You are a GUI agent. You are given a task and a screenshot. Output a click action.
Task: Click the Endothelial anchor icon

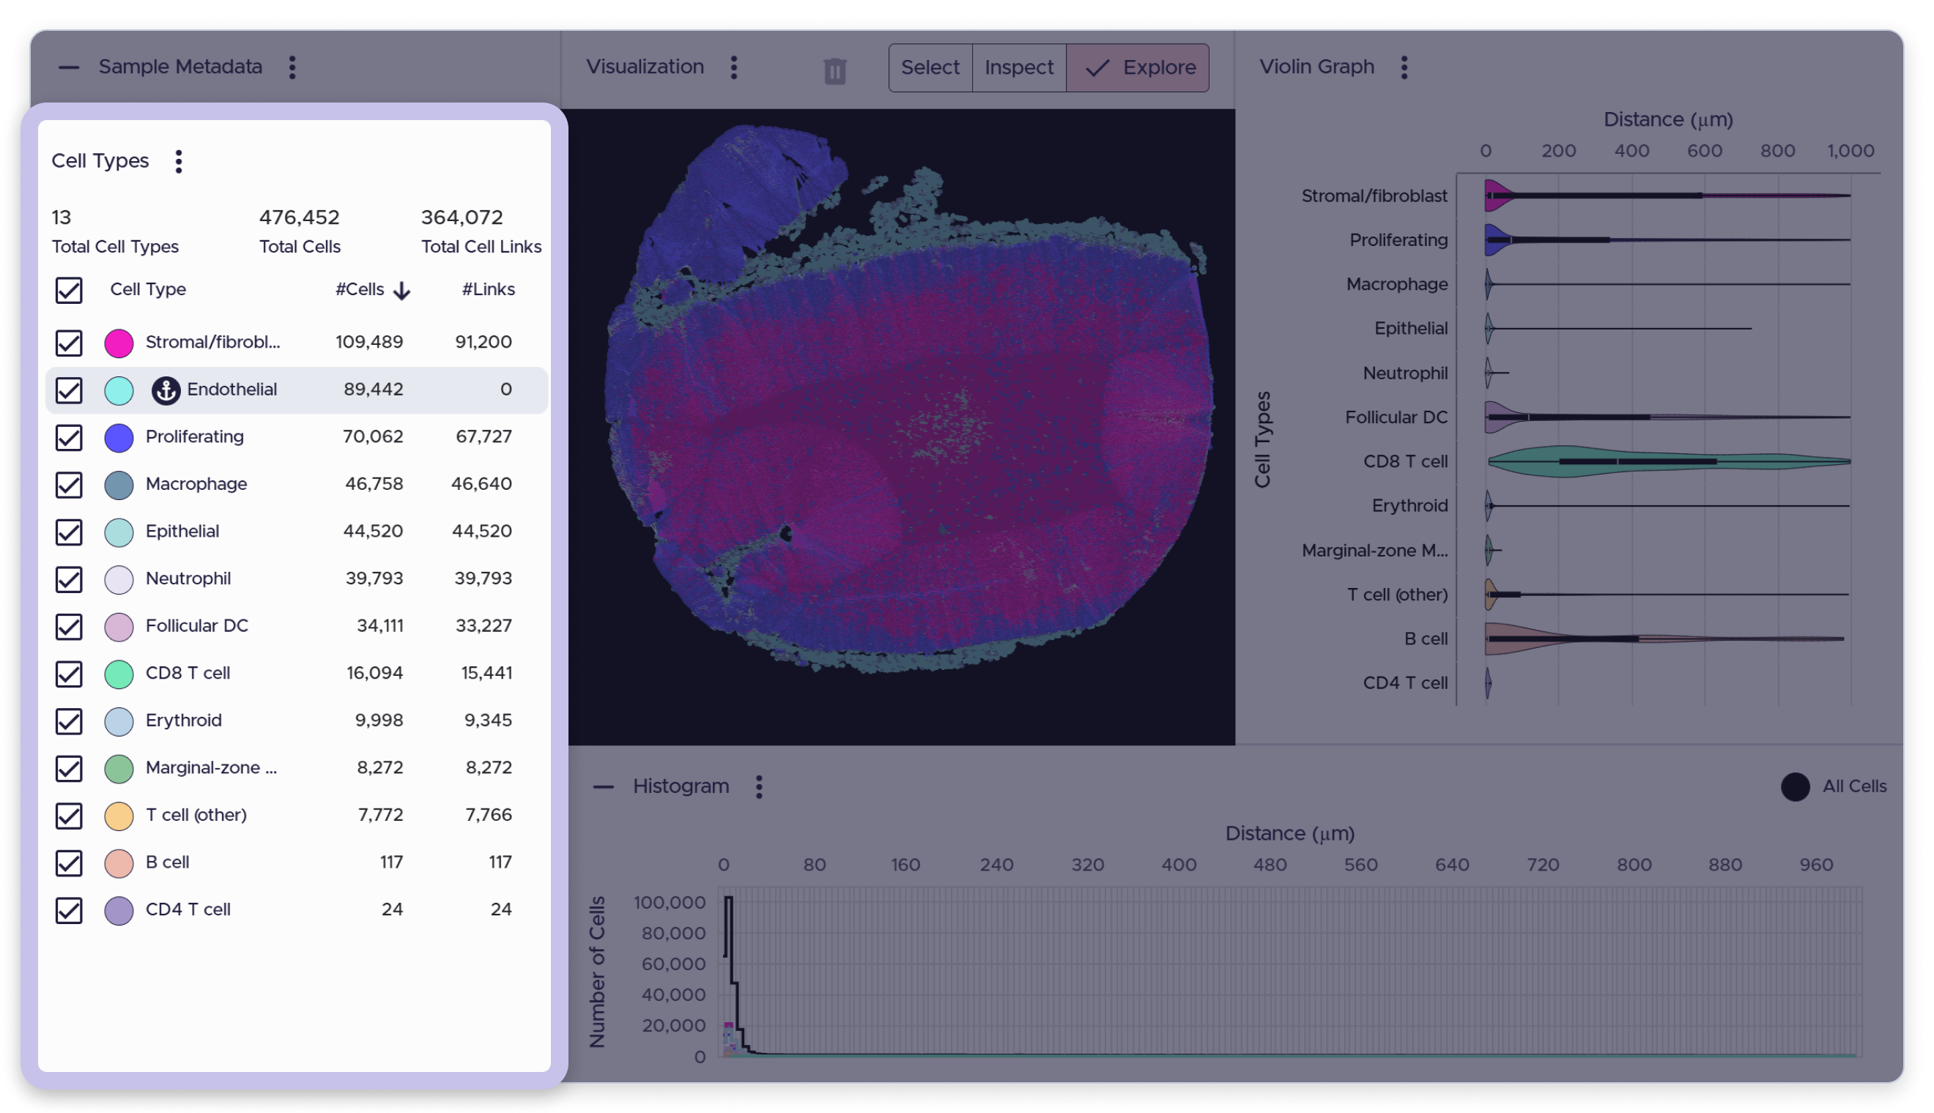[166, 390]
